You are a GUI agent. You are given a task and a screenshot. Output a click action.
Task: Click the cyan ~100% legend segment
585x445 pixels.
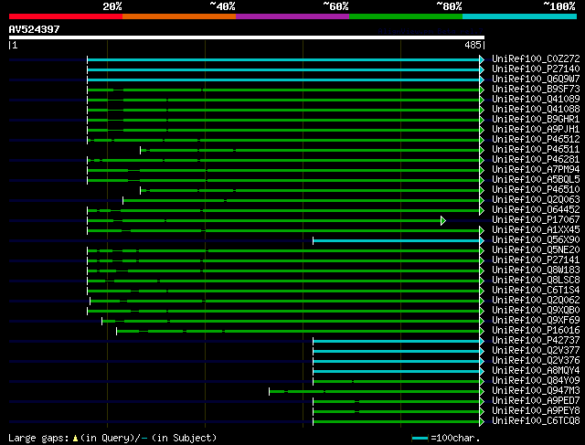click(x=520, y=16)
